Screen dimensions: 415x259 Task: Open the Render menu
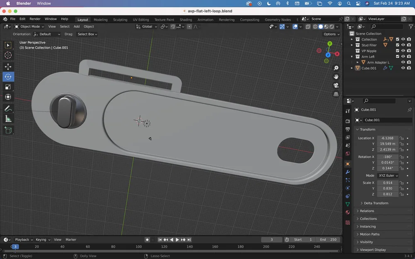tap(35, 19)
